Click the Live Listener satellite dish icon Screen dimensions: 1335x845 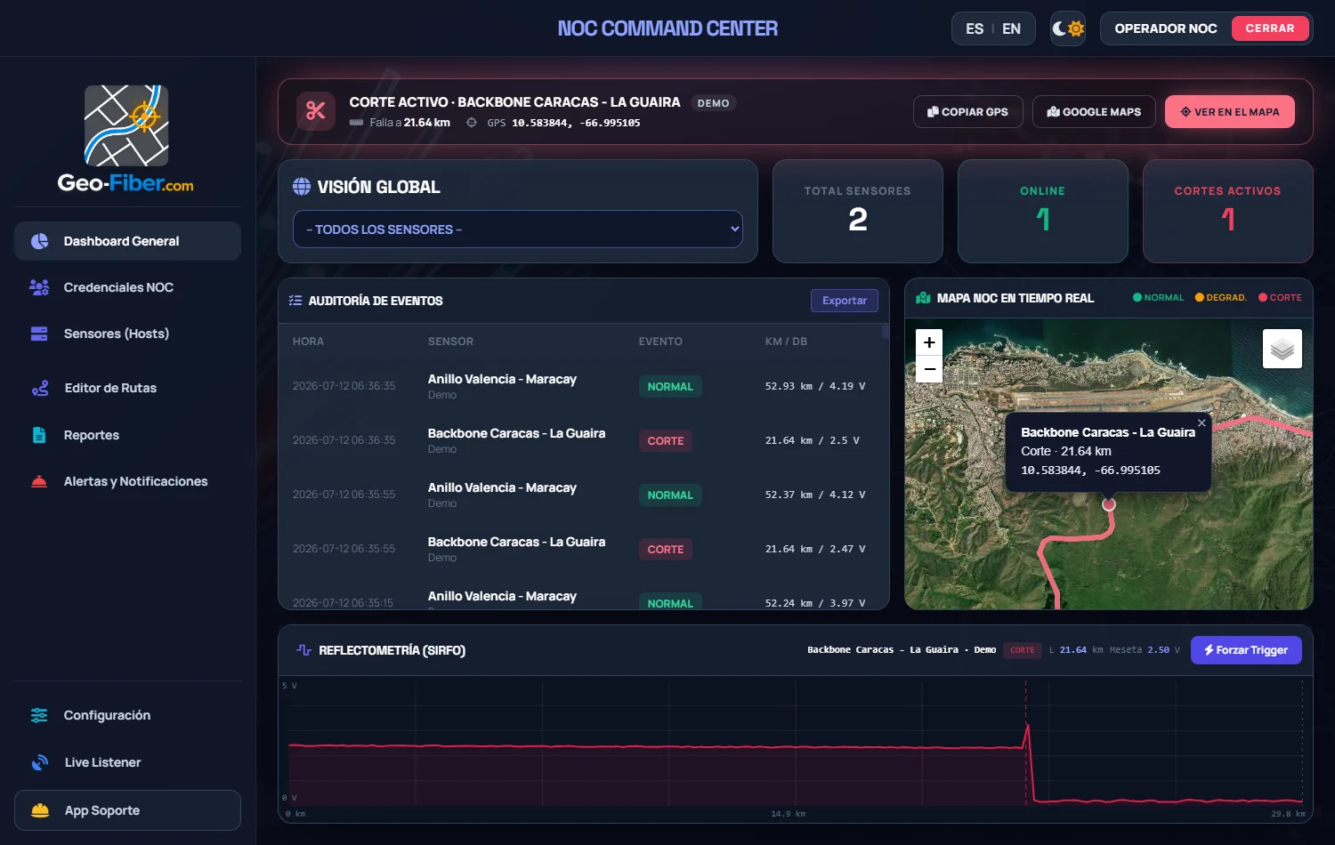coord(40,762)
